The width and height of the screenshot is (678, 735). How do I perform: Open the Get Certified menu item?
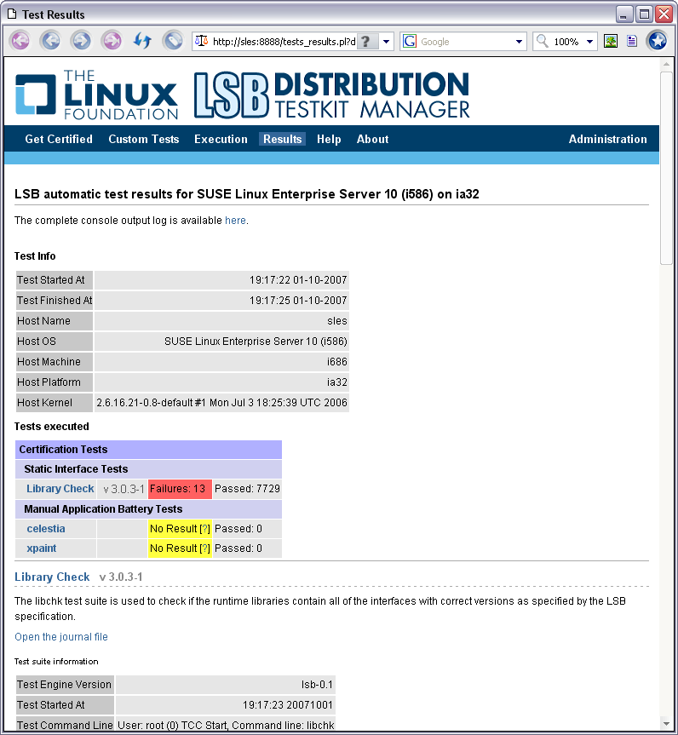click(x=59, y=139)
